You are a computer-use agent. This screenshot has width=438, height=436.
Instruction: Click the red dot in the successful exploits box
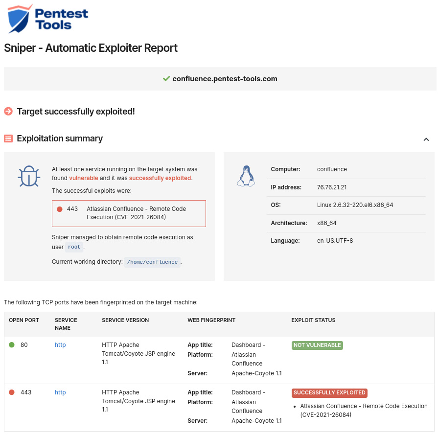(60, 209)
